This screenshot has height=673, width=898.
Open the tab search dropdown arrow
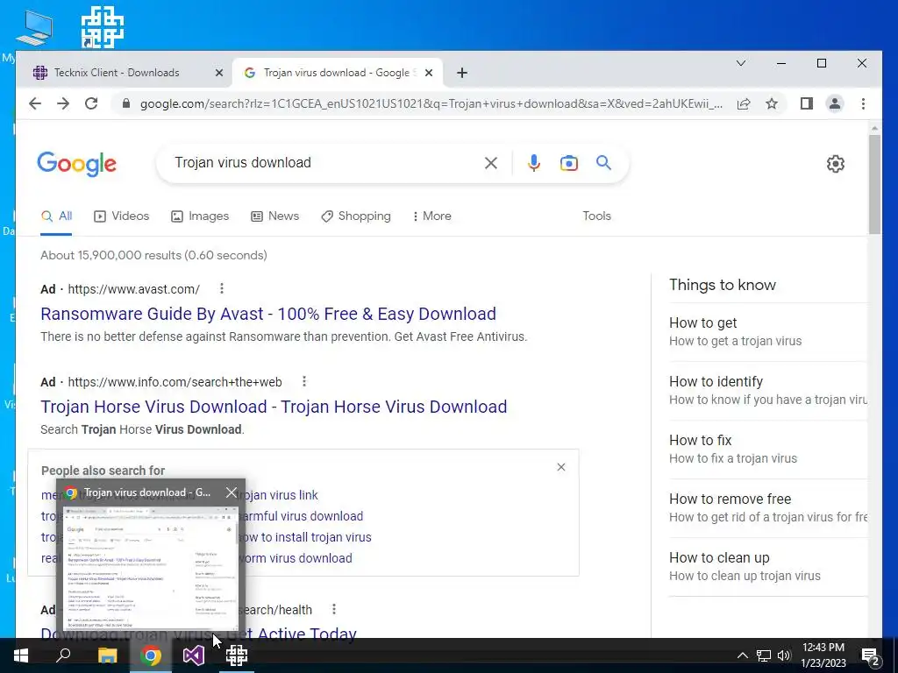(740, 63)
